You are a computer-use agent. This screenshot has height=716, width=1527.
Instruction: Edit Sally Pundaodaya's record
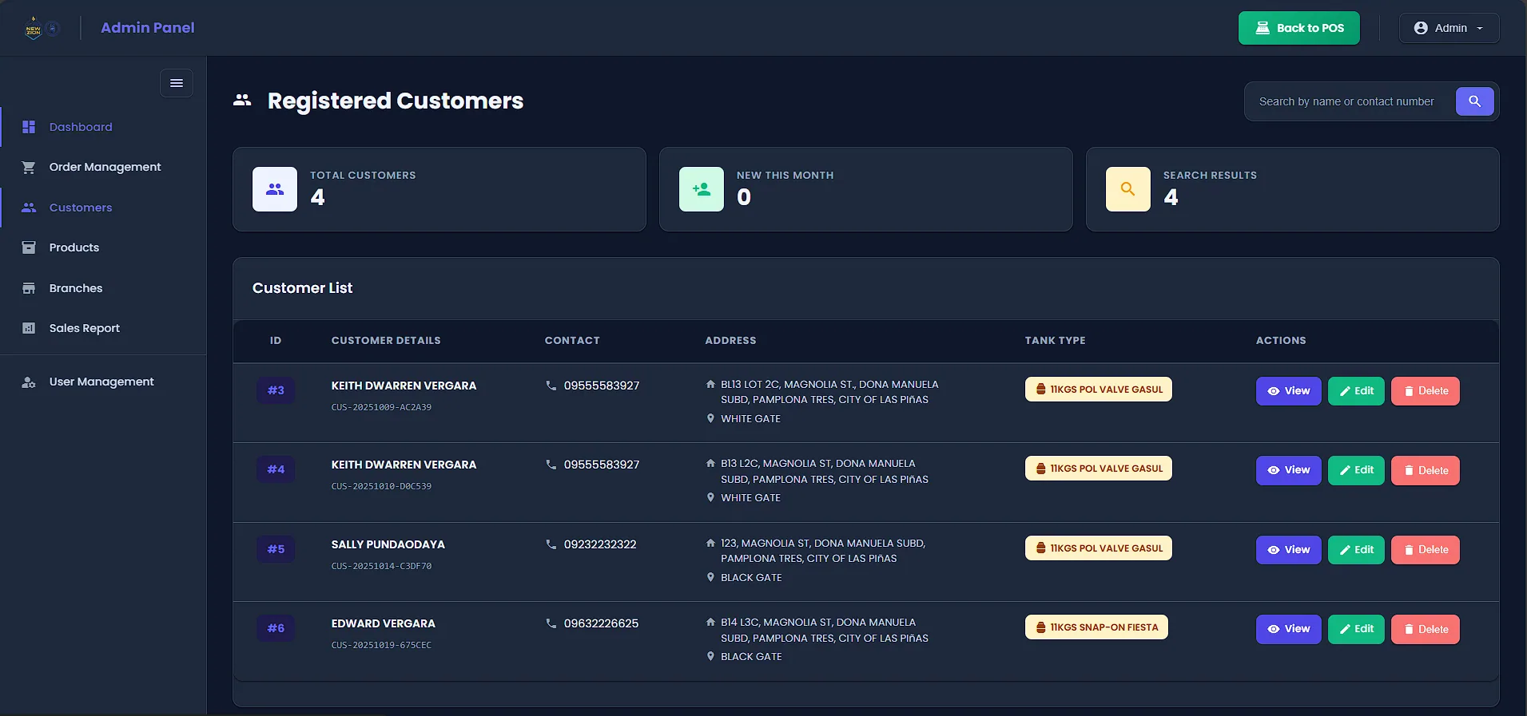1356,550
